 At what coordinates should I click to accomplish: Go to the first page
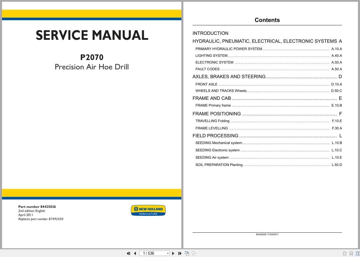[x=128, y=253]
